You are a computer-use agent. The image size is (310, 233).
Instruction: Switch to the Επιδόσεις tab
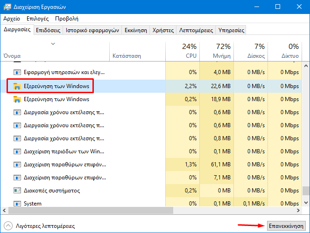coord(48,30)
